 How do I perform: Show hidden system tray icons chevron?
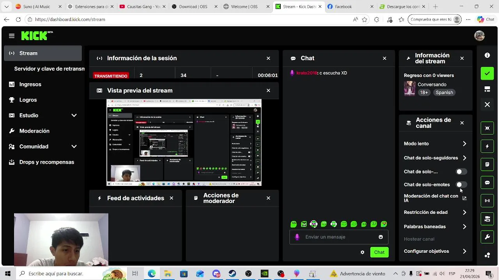pos(395,274)
